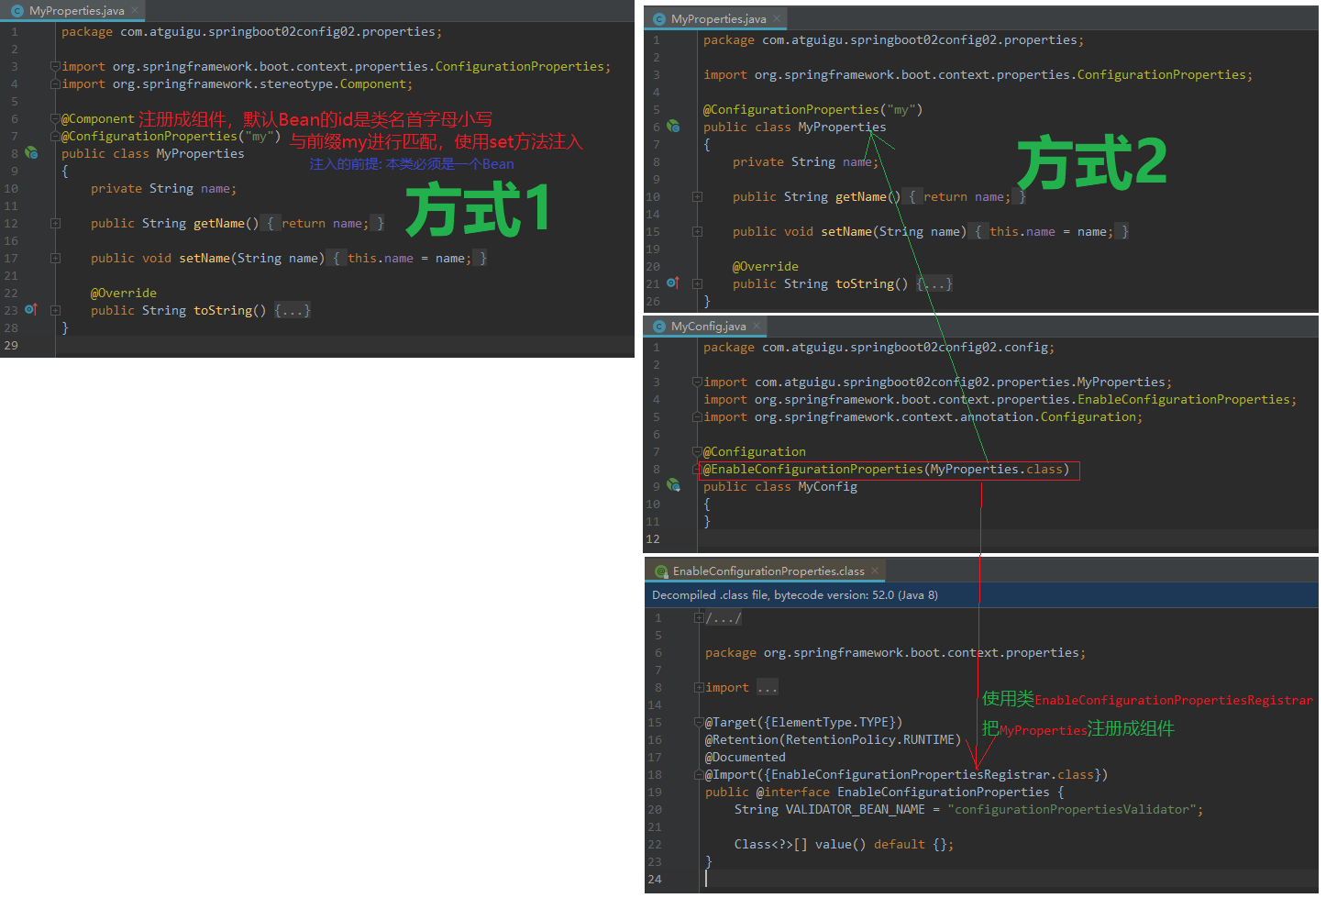Collapse the imports fold at line 3 in the 方式1 editor
The width and height of the screenshot is (1326, 898).
pos(55,66)
